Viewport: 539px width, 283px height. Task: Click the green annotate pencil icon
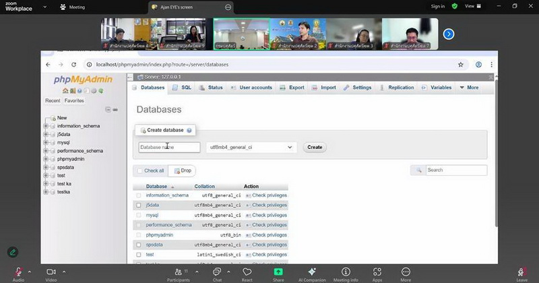click(13, 252)
